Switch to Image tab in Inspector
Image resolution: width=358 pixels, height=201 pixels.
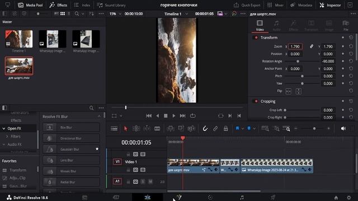[x=329, y=26]
